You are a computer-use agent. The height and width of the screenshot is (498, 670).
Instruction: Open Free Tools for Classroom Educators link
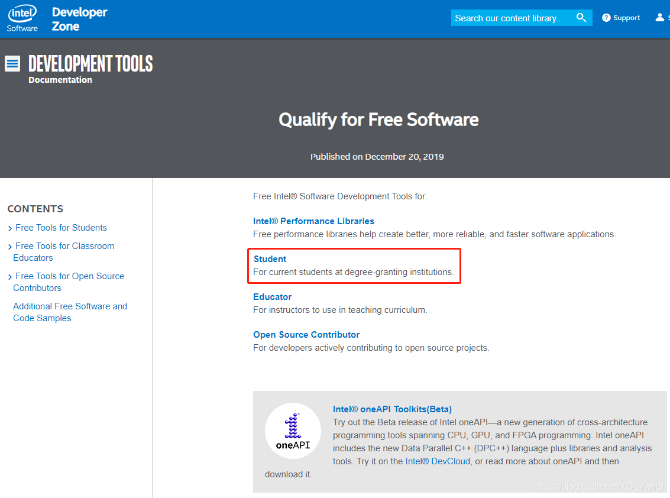tap(64, 252)
